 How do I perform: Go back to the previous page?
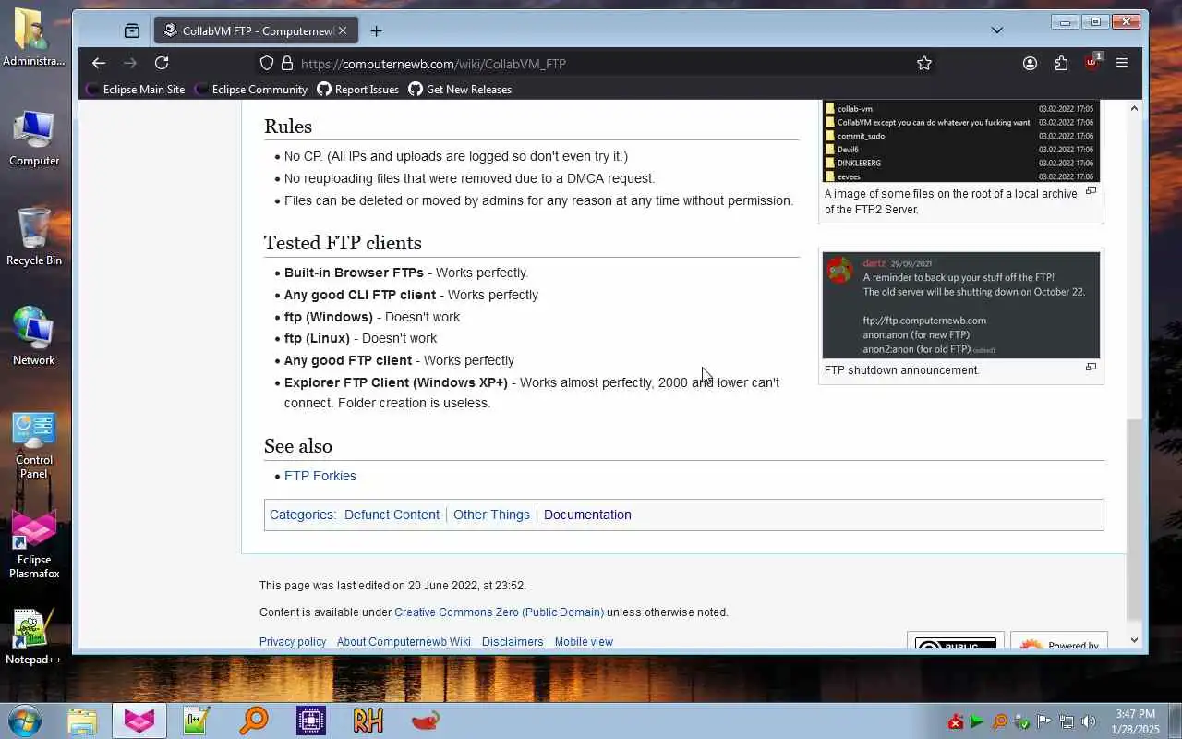(x=99, y=63)
